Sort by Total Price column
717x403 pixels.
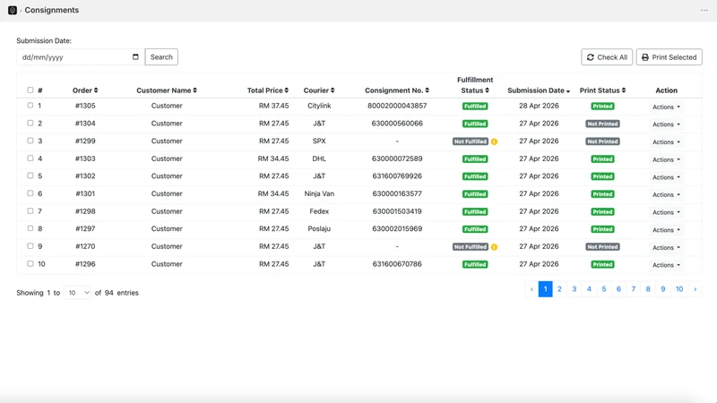(x=267, y=90)
